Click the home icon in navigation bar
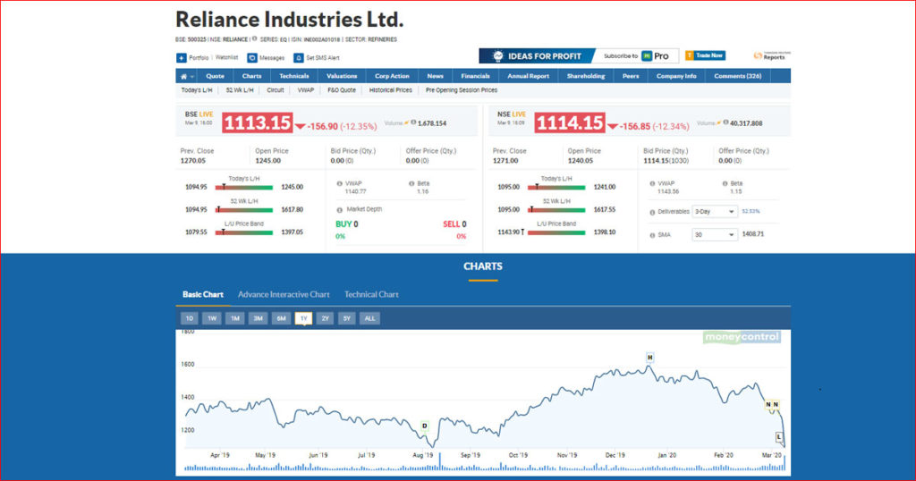This screenshot has height=481, width=916. pyautogui.click(x=182, y=77)
